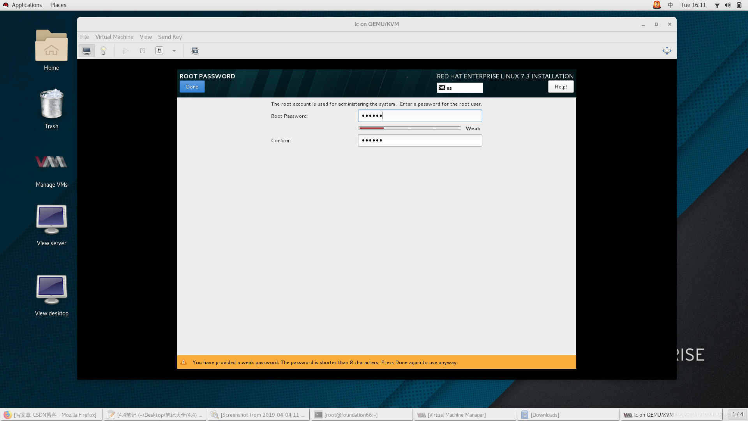The width and height of the screenshot is (748, 421).
Task: Open the volume speaker indicator
Action: point(728,5)
